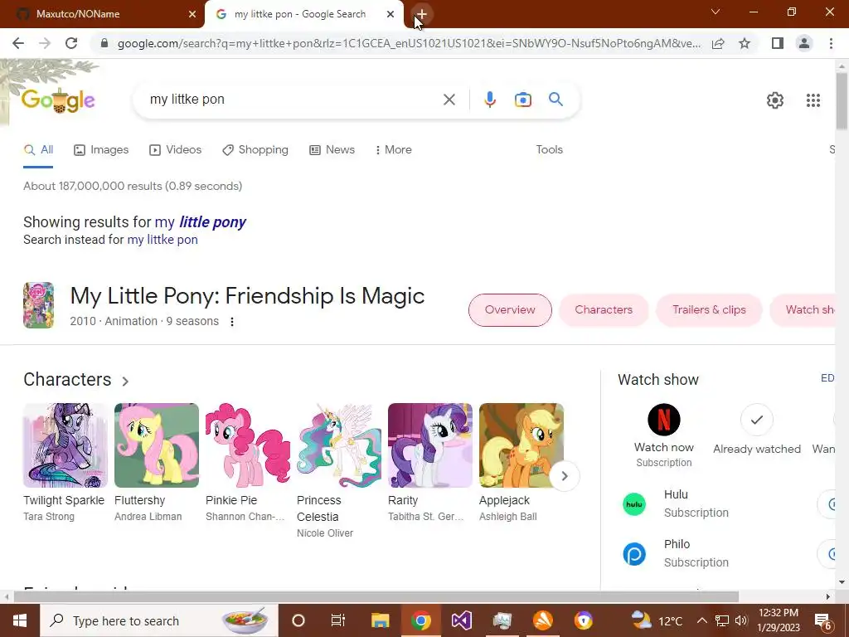
Task: Click the My Little Pony poster thumbnail
Action: (x=38, y=305)
